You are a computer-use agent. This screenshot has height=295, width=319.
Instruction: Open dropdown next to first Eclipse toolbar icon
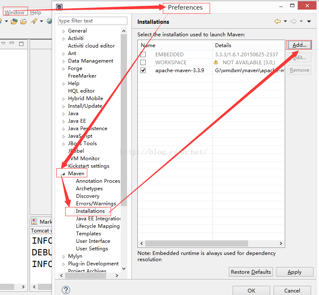7,21
